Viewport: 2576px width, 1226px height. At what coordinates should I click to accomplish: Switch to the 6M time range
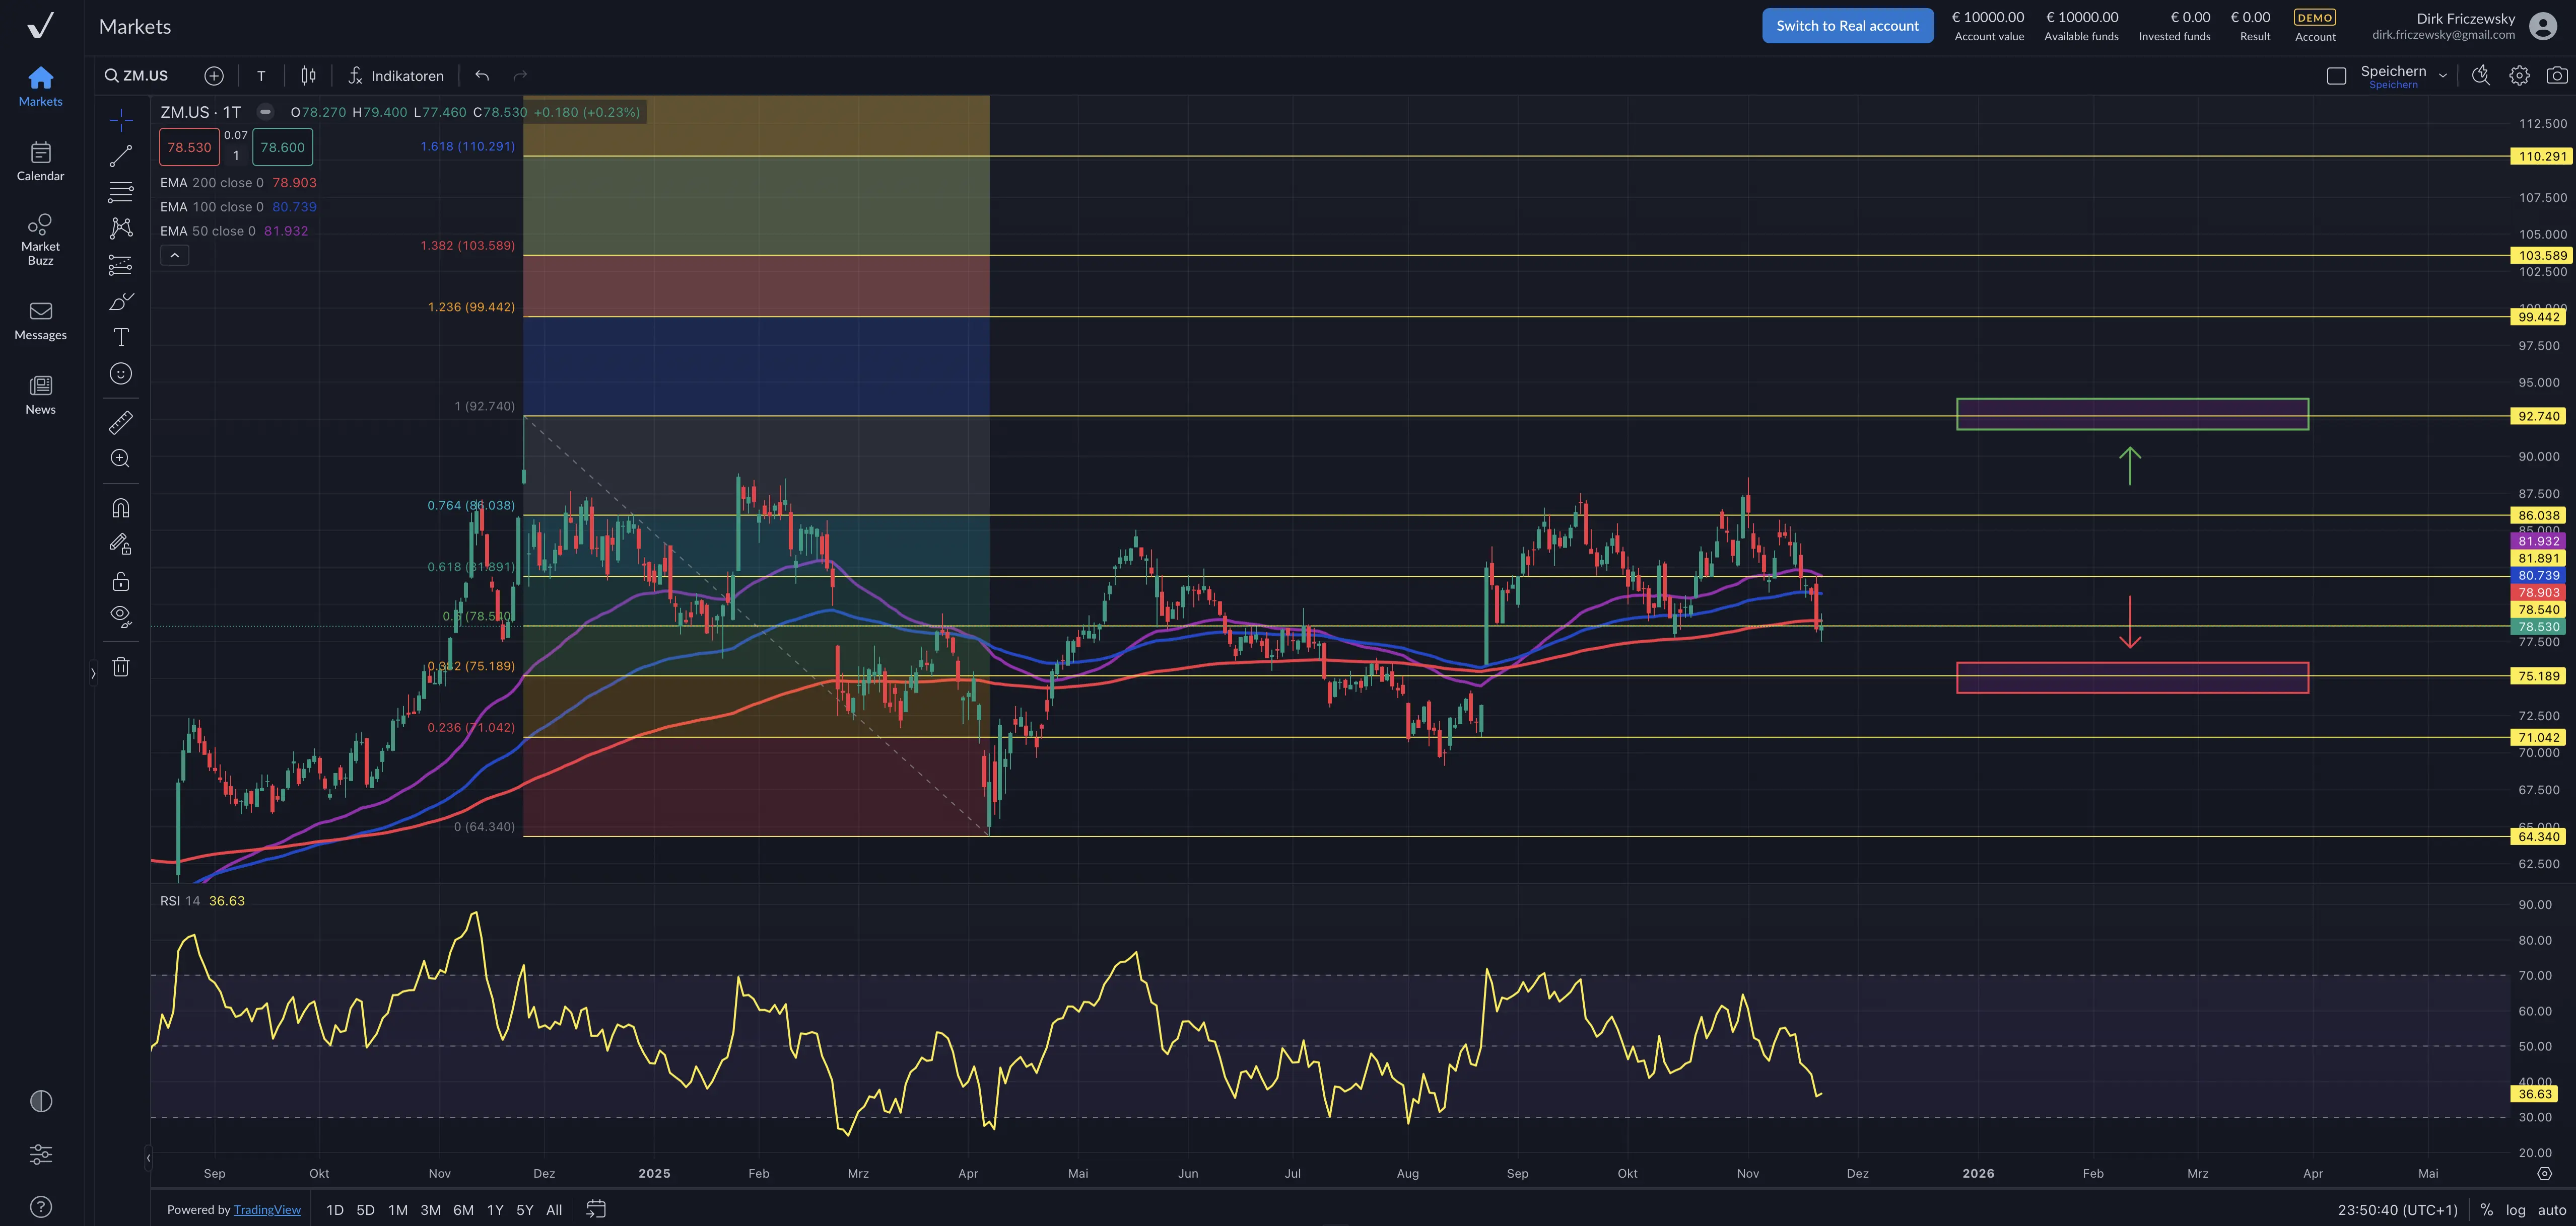(463, 1210)
